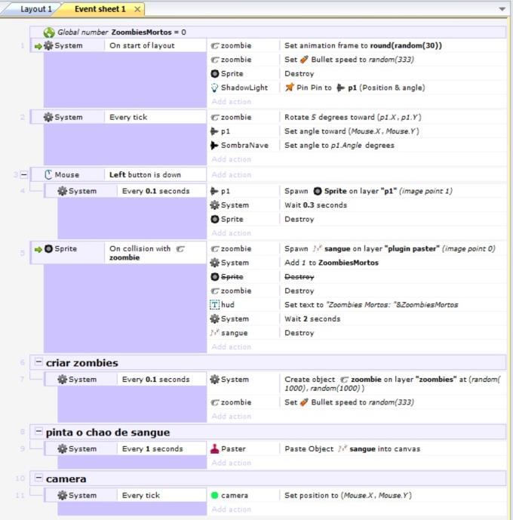Collapse the camera group

tap(38, 478)
